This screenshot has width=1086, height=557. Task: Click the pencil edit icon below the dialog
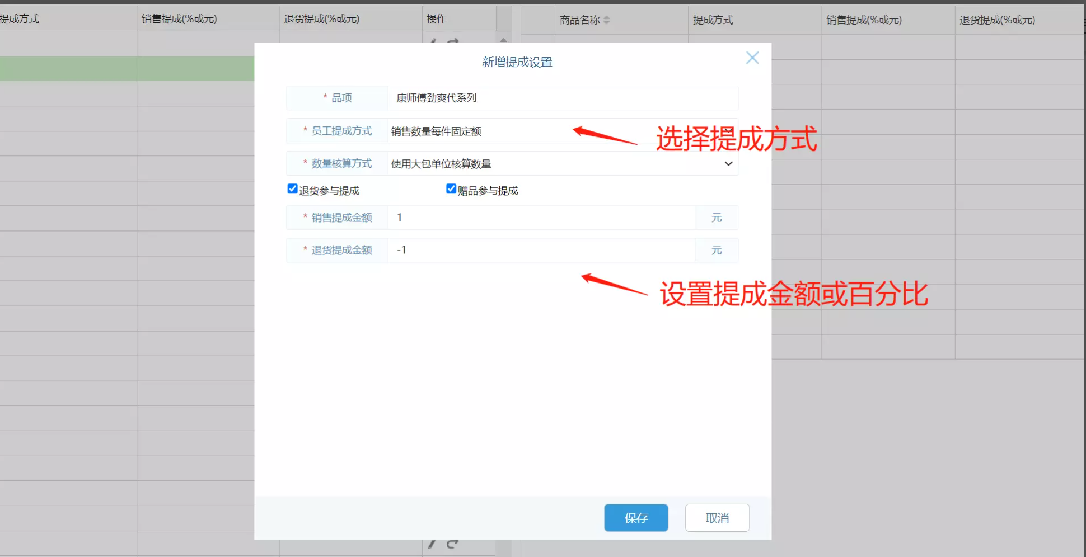432,544
